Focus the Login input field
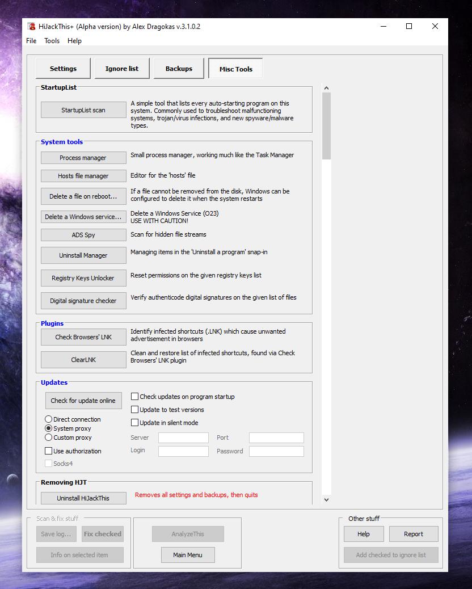 coord(183,451)
